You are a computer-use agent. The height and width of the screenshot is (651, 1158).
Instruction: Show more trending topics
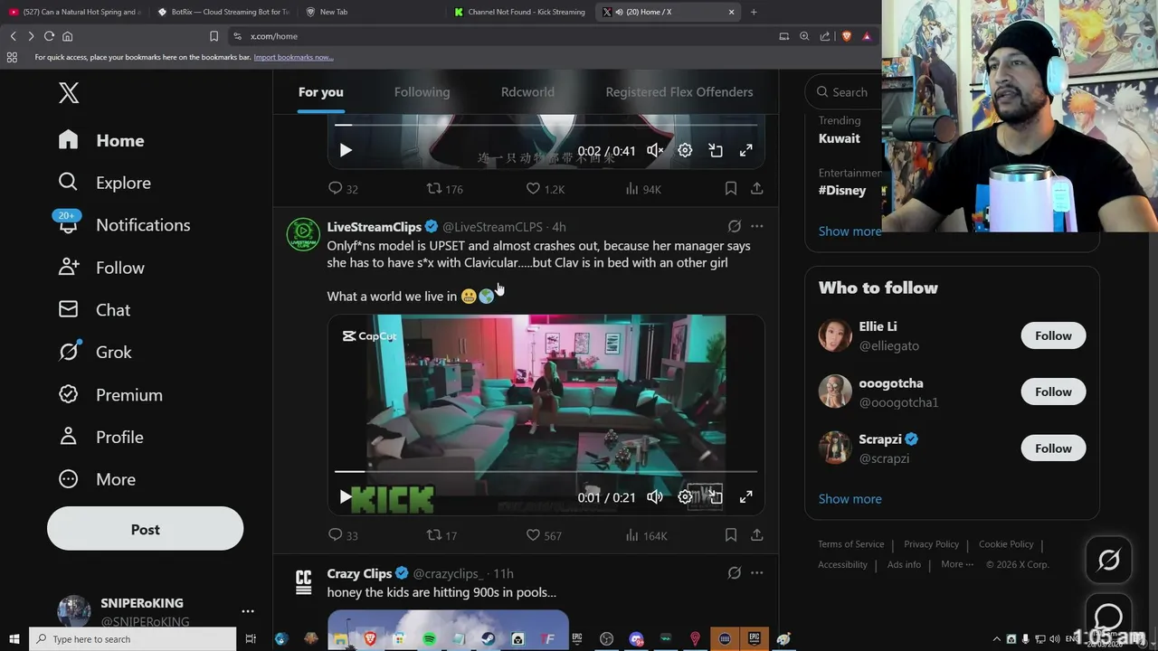[850, 231]
